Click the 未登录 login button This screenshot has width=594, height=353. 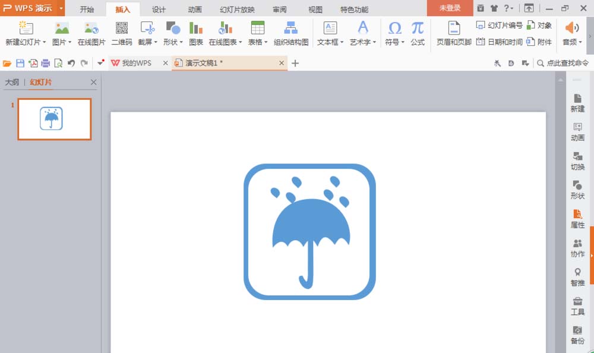point(450,8)
